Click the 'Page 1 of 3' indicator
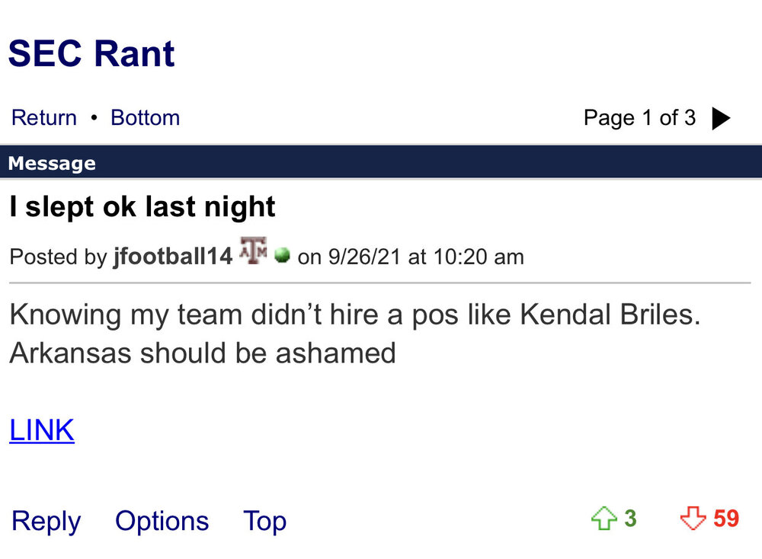The width and height of the screenshot is (762, 559). (x=639, y=118)
